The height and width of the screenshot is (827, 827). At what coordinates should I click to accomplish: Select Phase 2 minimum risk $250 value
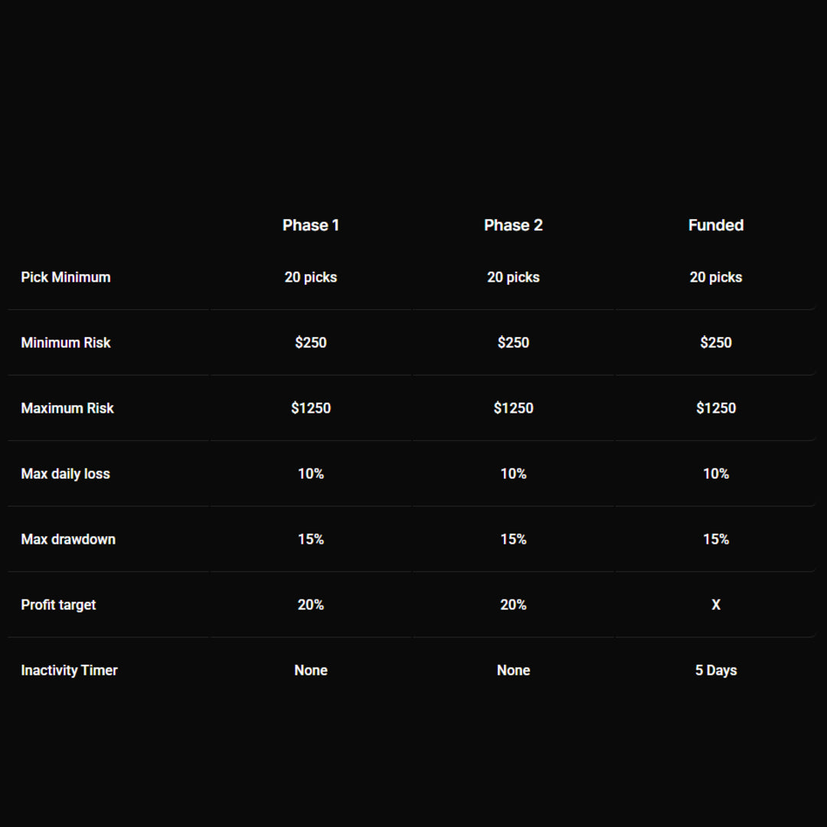[513, 342]
